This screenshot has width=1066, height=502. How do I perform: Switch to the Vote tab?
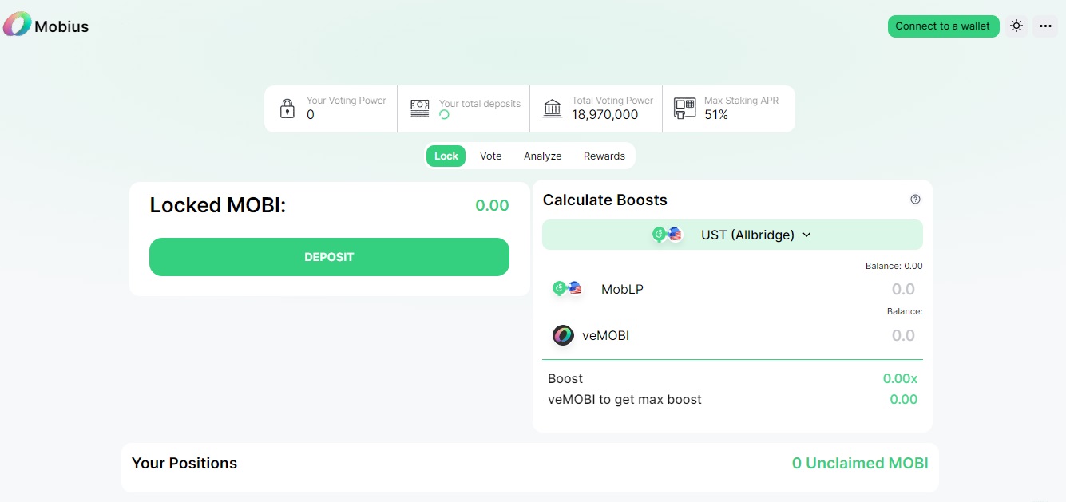(x=491, y=156)
